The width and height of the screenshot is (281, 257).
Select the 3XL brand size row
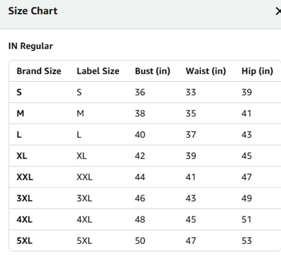click(x=24, y=198)
